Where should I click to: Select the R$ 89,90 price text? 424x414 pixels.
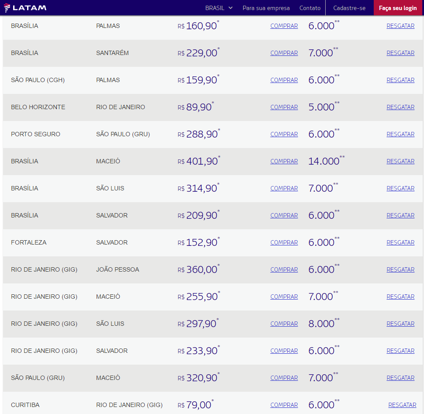click(x=195, y=107)
